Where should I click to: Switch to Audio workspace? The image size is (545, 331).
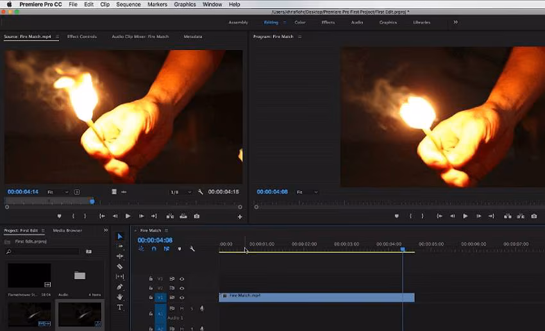[357, 22]
